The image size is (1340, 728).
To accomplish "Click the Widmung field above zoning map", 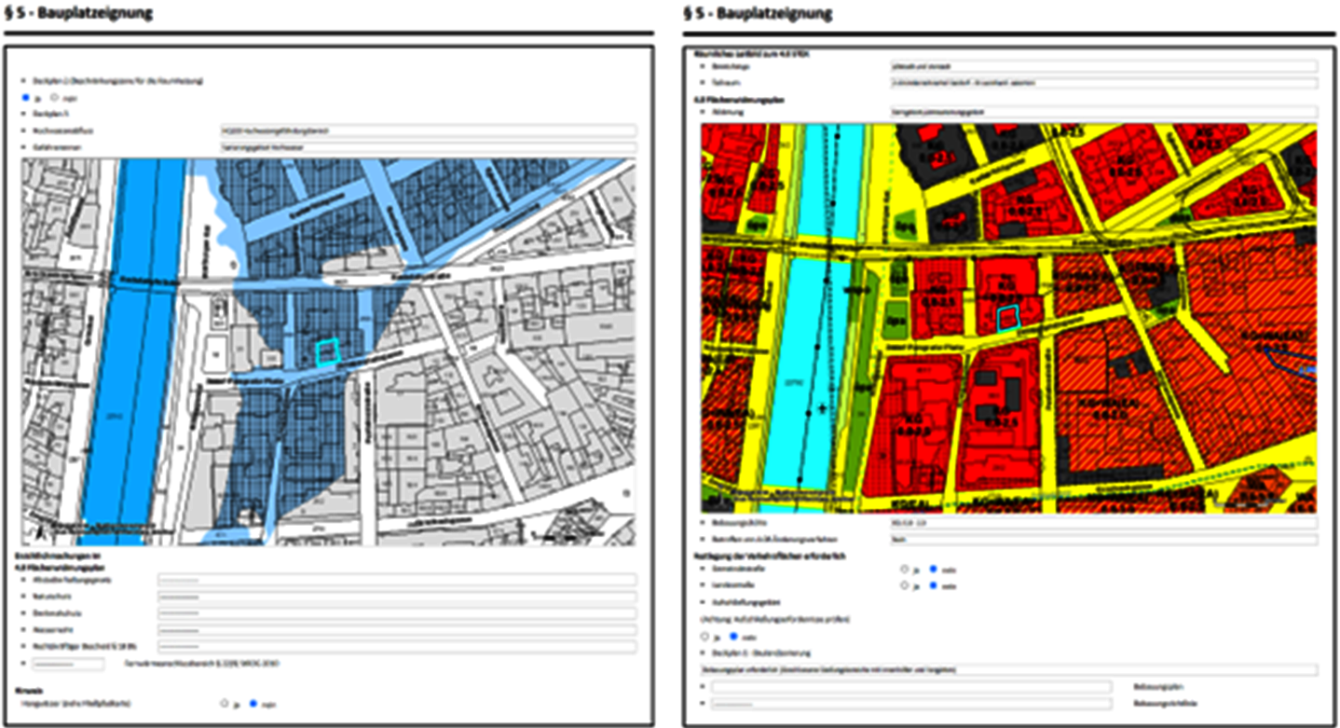I will click(x=1103, y=111).
